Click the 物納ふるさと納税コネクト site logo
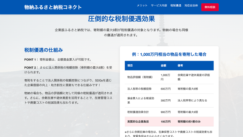The height and width of the screenshot is (137, 243). click(53, 7)
